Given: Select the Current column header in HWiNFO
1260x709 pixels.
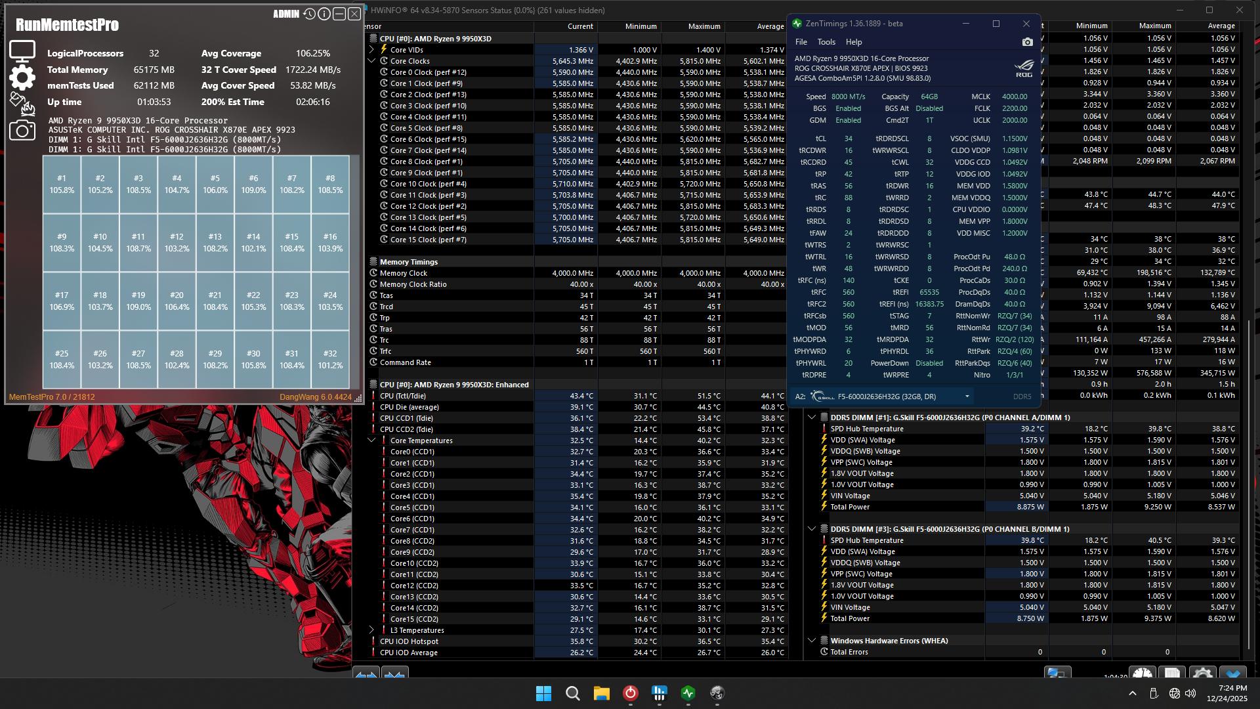Looking at the screenshot, I should click(580, 26).
